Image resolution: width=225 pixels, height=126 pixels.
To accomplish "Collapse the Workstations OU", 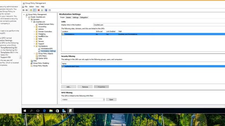I will point(34,46).
